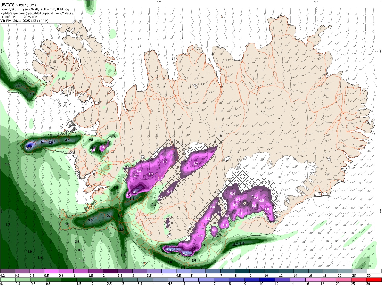Click the palest green first rain scale swatch
This screenshot has height=286, width=382.
pyautogui.click(x=7, y=279)
